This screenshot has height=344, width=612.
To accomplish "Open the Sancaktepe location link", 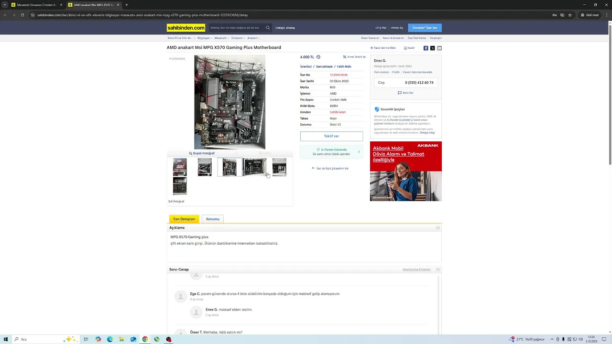I will coord(324,66).
